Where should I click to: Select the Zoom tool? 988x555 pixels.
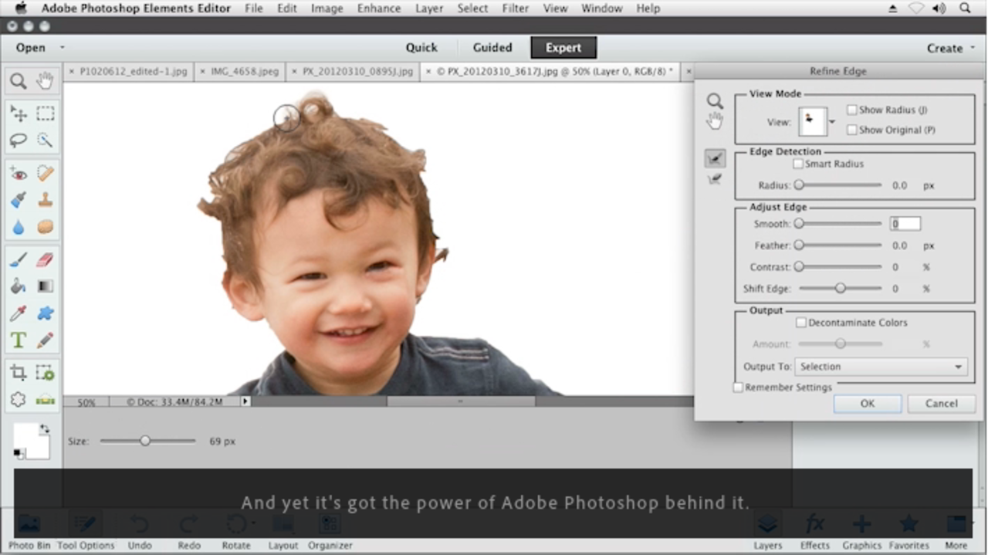tap(19, 80)
